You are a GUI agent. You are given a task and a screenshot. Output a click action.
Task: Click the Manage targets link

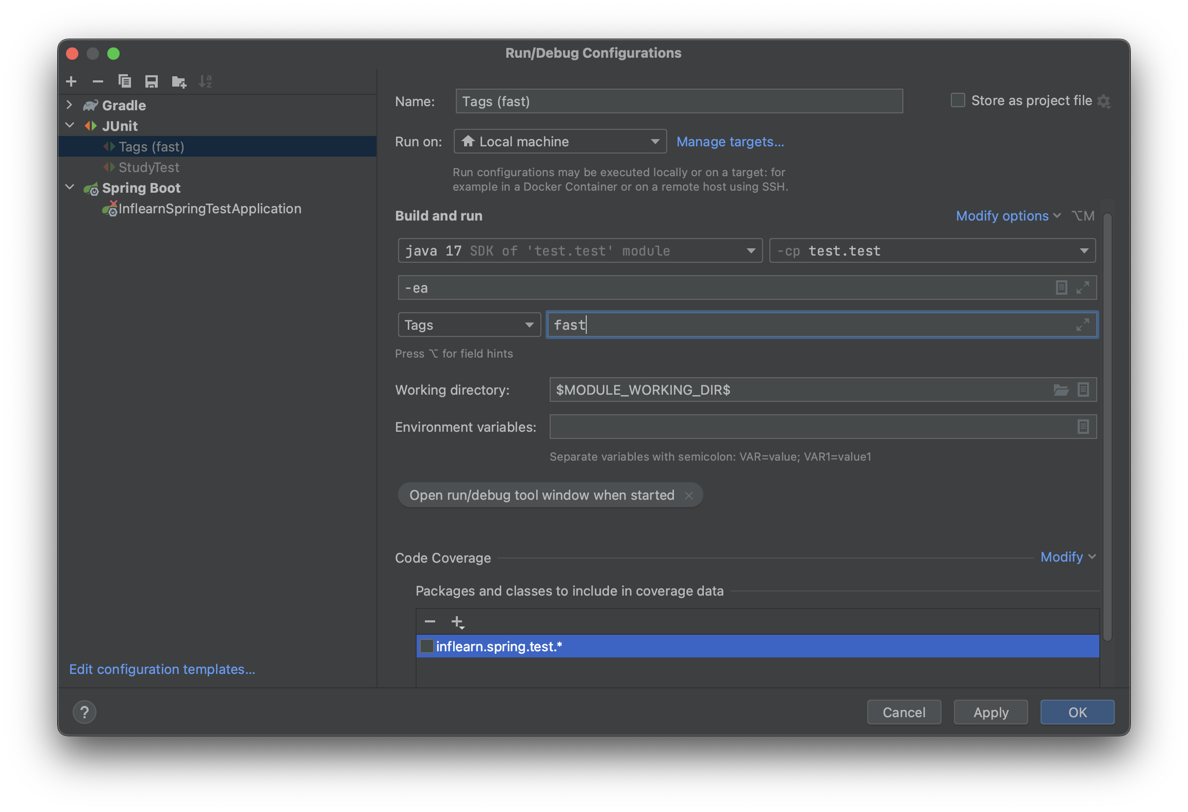coord(730,142)
